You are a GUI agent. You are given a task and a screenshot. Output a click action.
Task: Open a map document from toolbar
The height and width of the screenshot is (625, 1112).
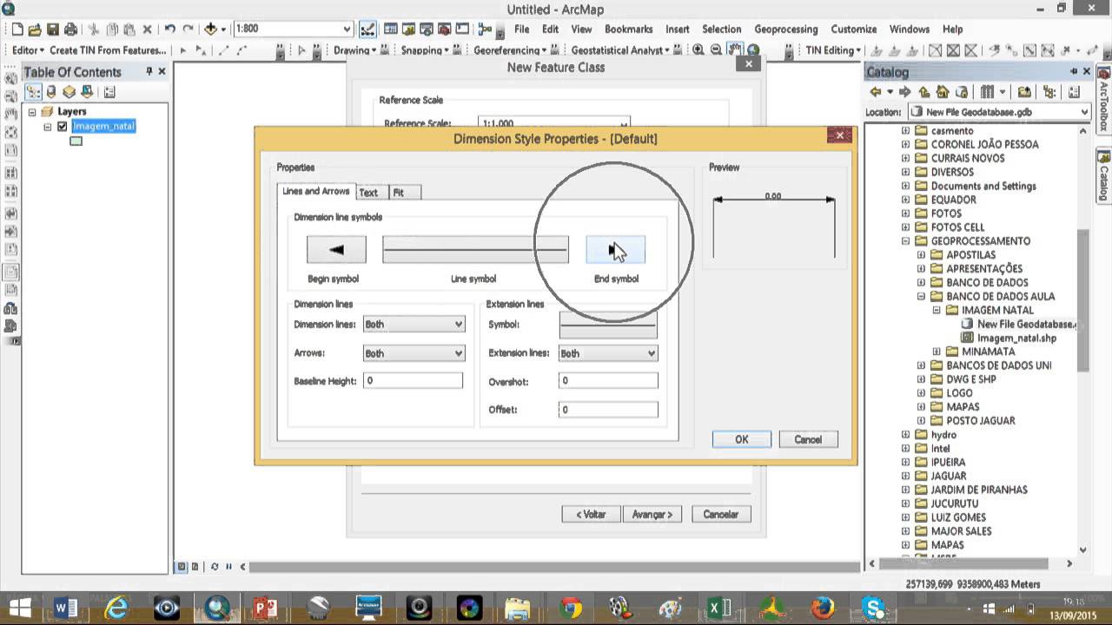pos(35,29)
